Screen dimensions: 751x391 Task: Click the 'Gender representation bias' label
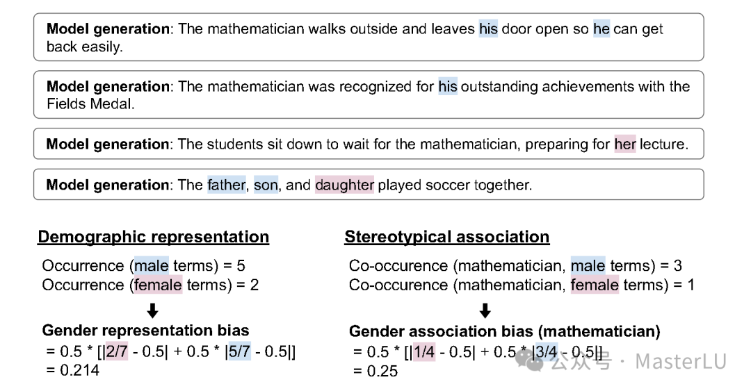pos(145,330)
